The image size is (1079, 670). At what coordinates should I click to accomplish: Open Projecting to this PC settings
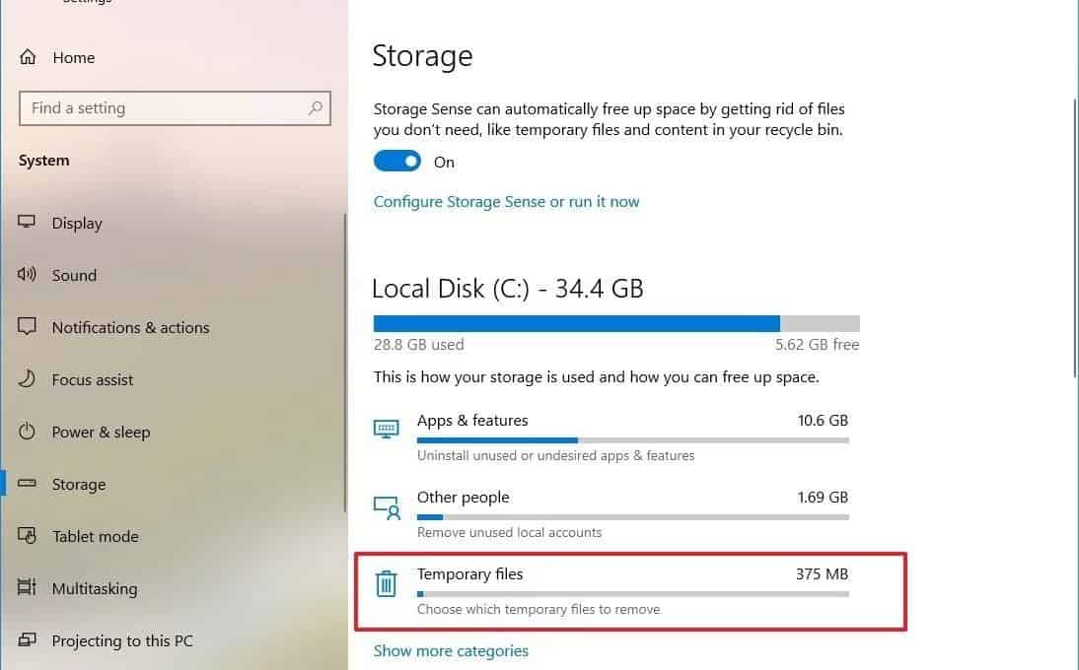122,640
